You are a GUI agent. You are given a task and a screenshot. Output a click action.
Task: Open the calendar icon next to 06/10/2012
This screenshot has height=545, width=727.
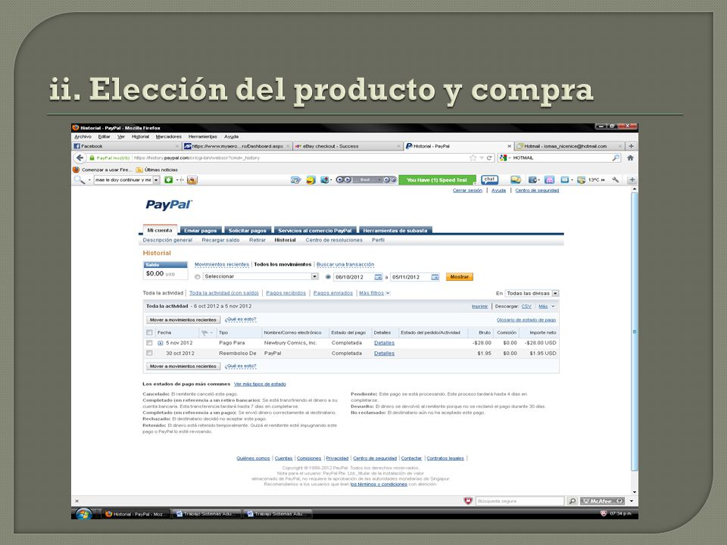pyautogui.click(x=379, y=277)
